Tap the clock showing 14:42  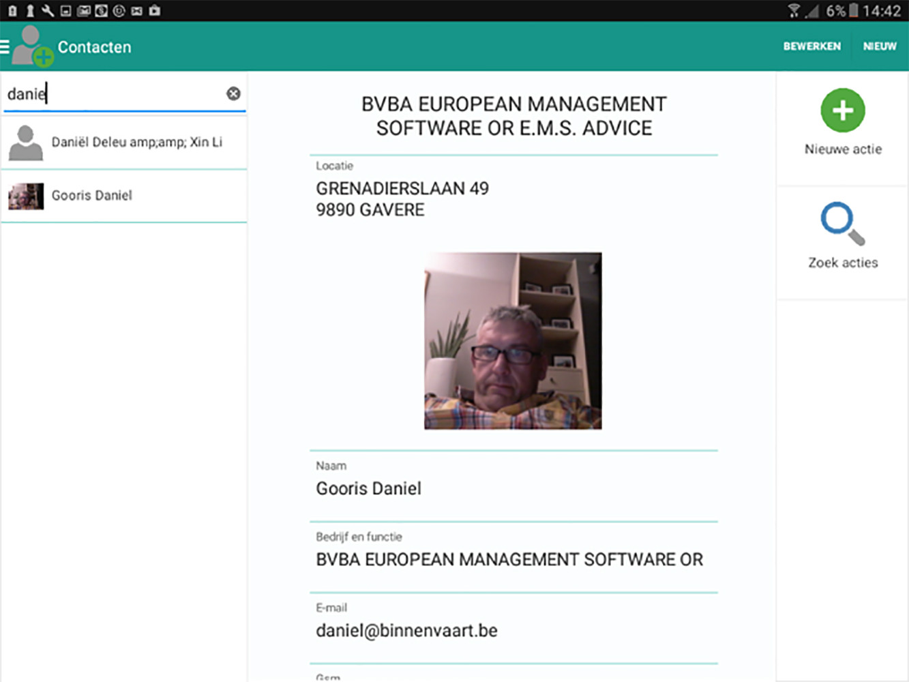tap(882, 11)
